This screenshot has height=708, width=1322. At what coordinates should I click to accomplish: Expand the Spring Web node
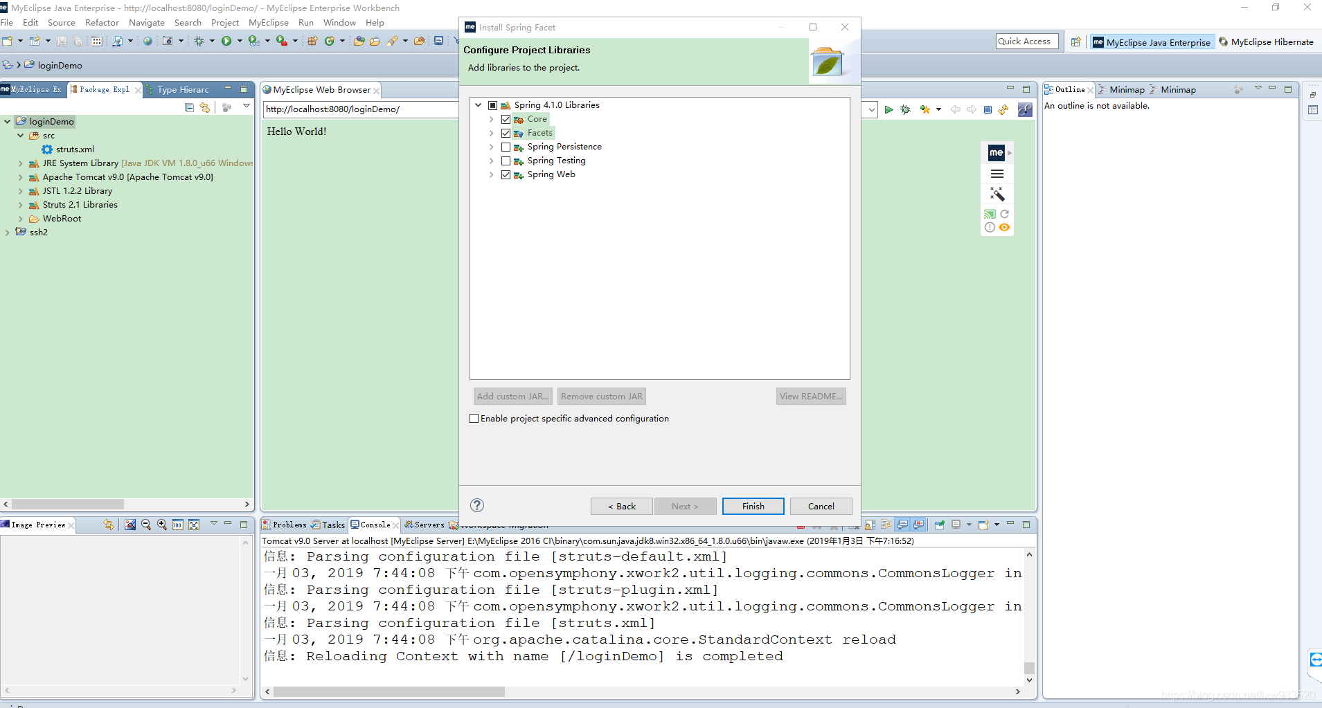[492, 174]
